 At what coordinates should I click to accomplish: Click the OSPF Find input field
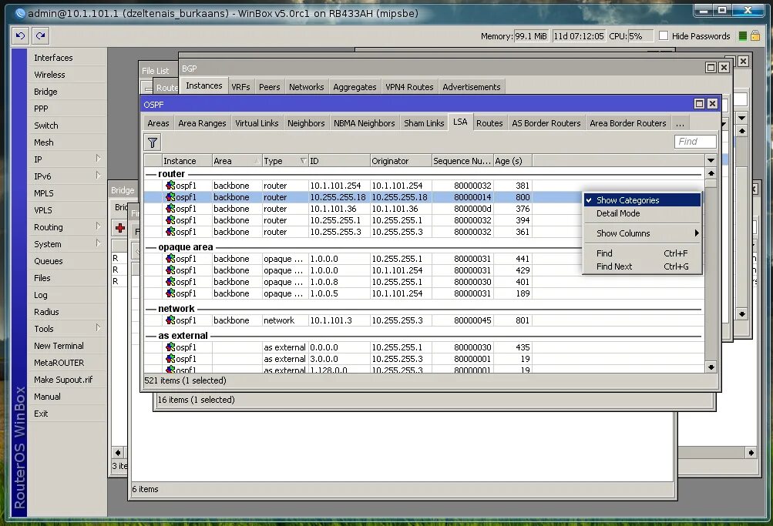pos(694,142)
